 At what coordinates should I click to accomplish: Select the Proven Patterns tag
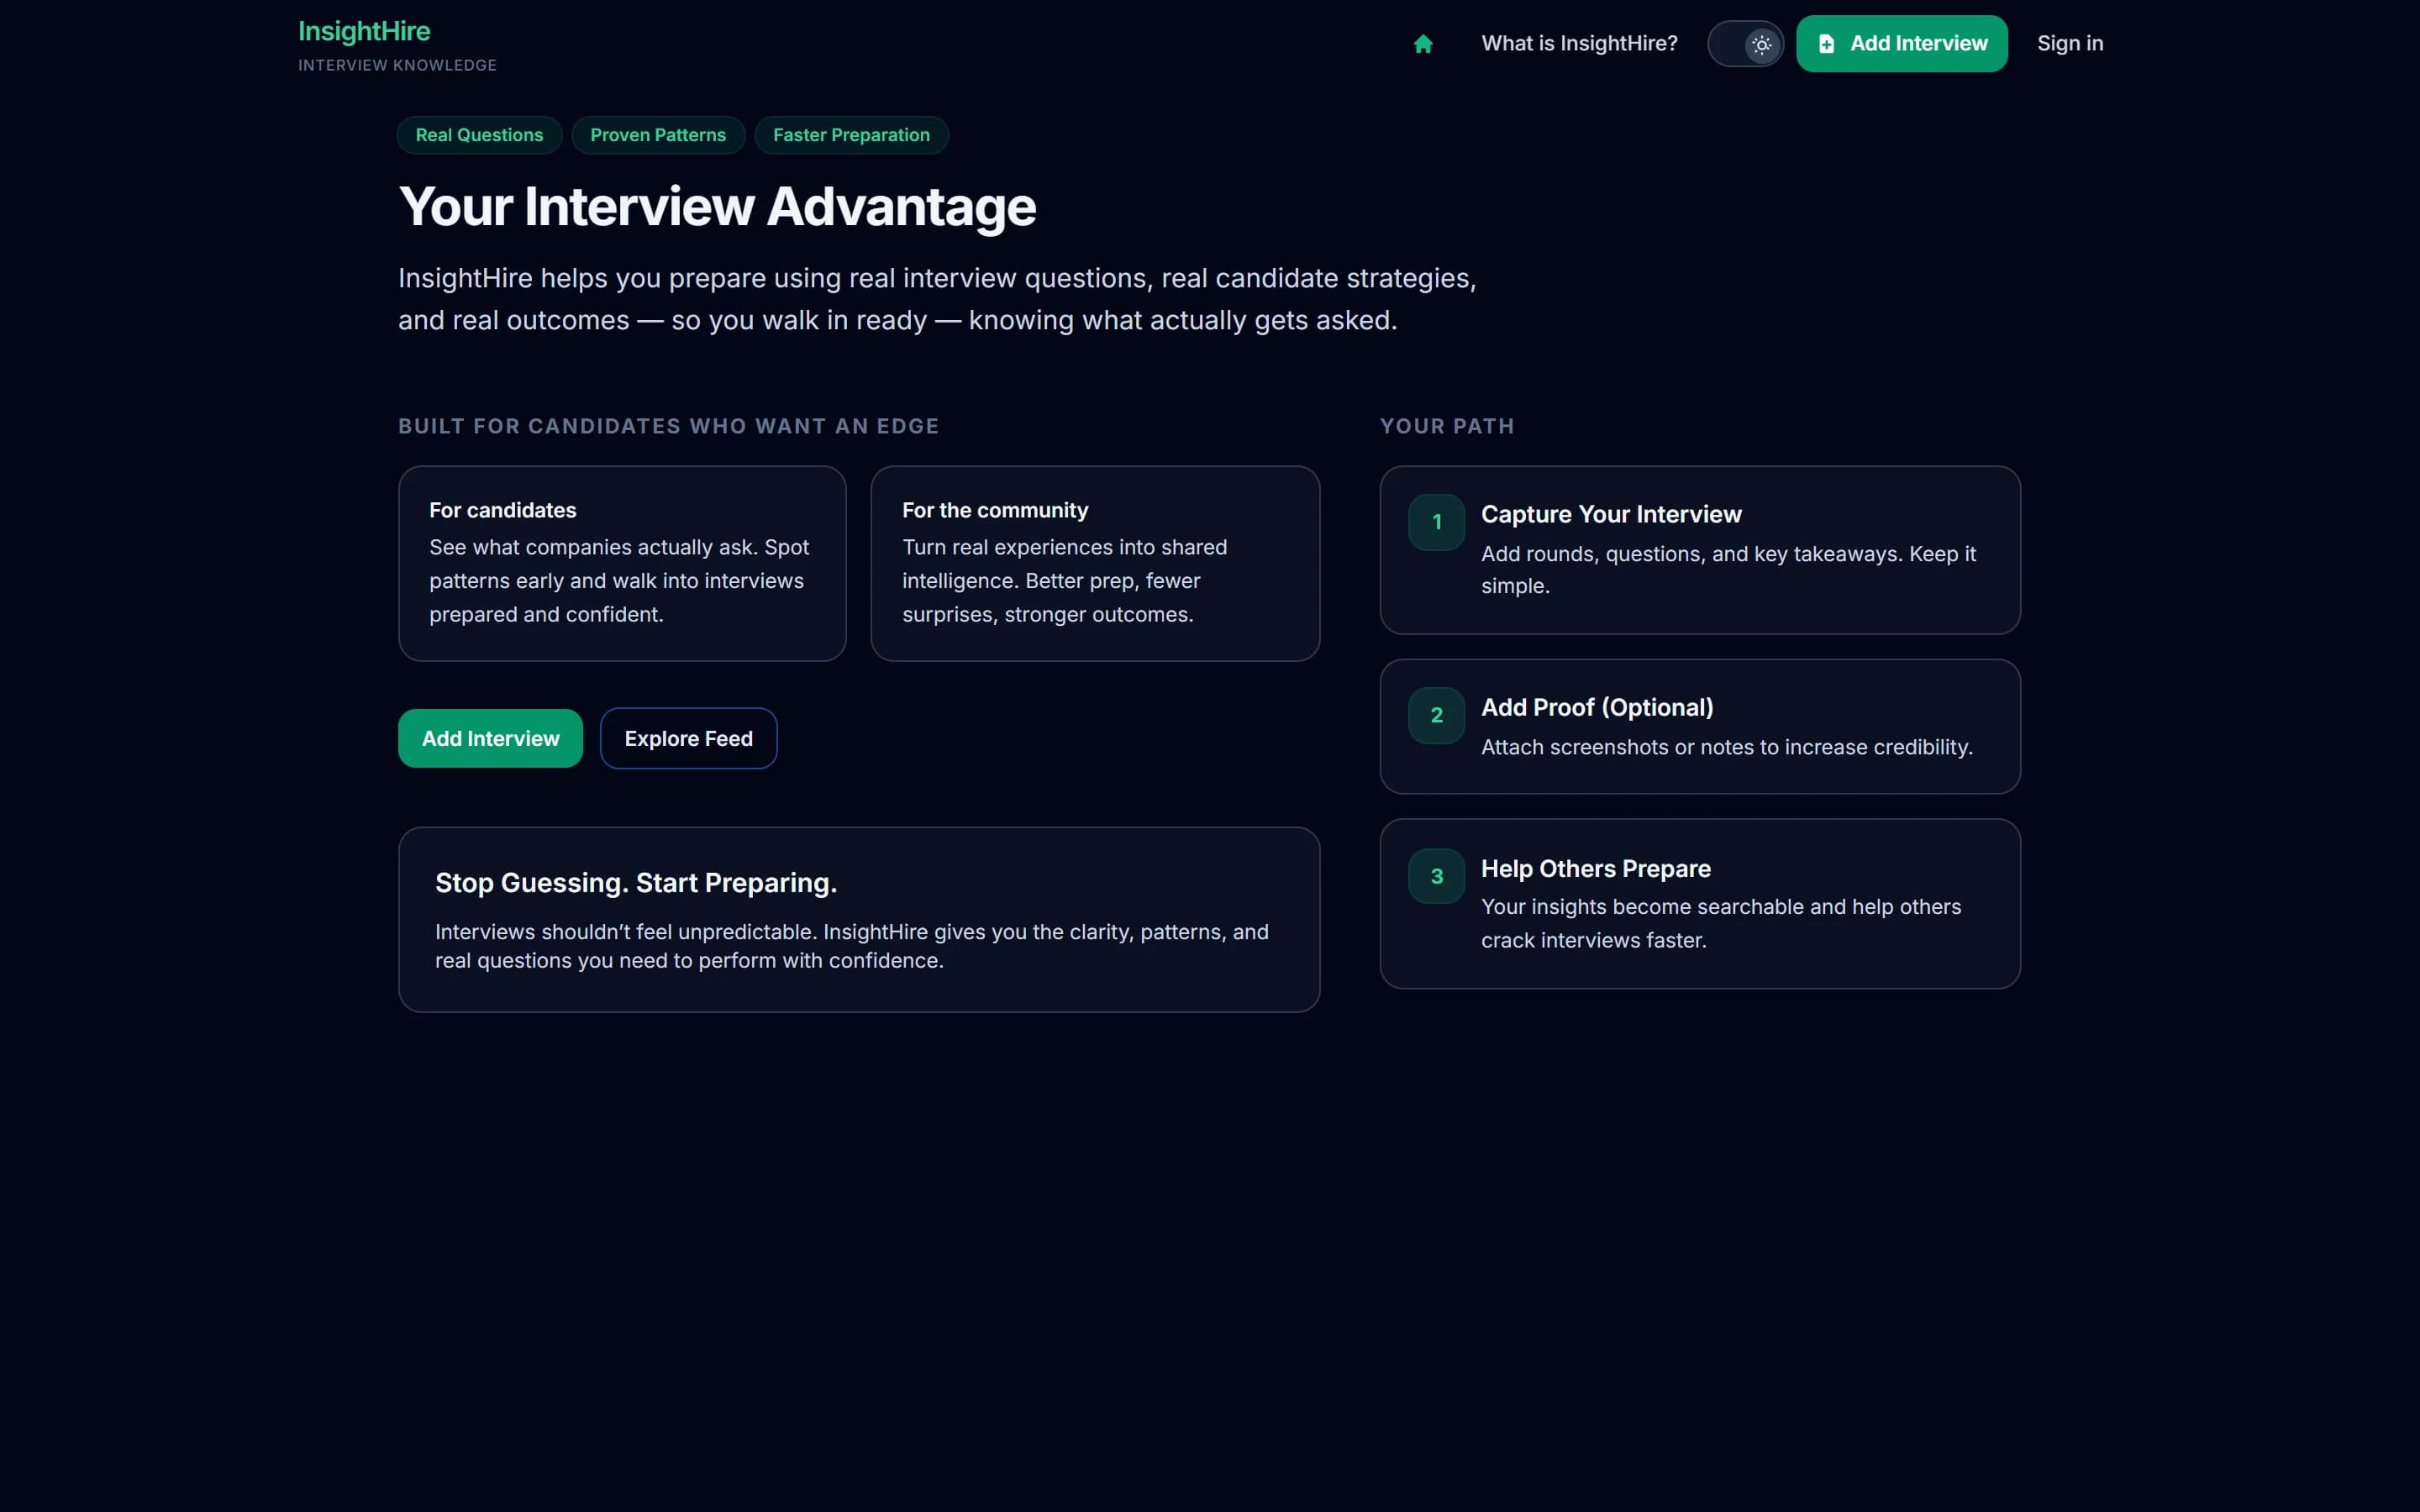point(658,135)
